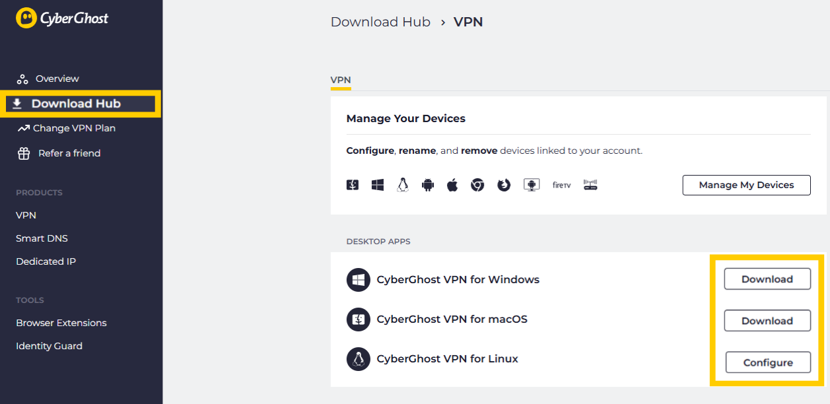Click the Apple device icon
This screenshot has width=830, height=404.
pos(452,185)
